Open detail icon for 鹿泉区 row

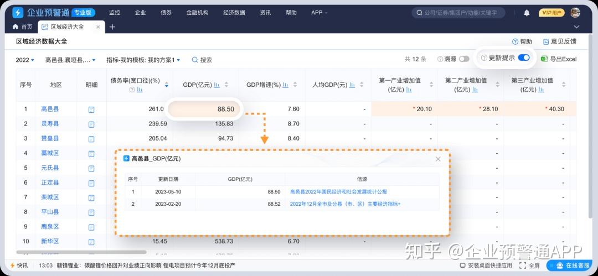[91, 227]
